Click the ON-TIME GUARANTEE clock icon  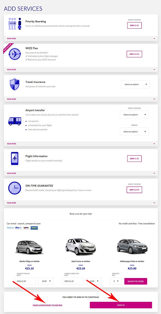point(15,188)
